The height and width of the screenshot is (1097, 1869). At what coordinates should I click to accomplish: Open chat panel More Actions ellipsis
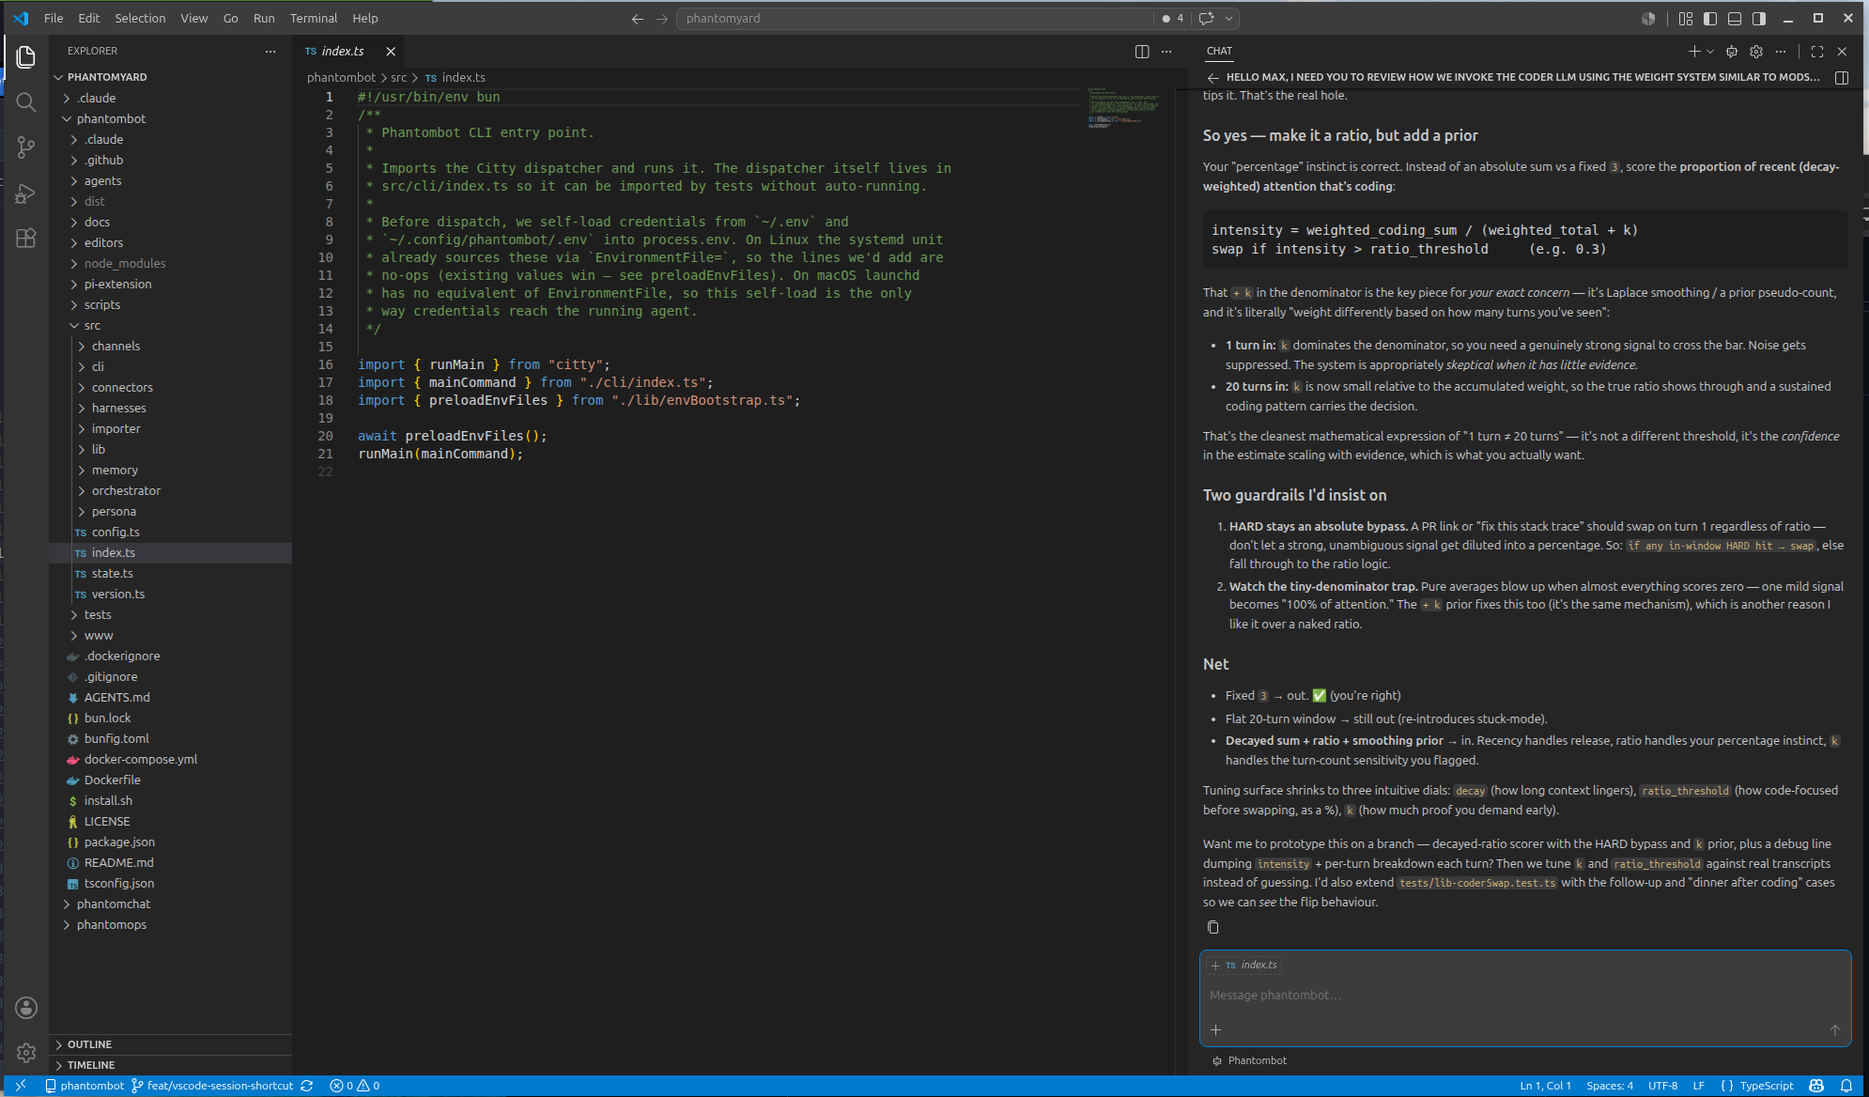pyautogui.click(x=1781, y=52)
